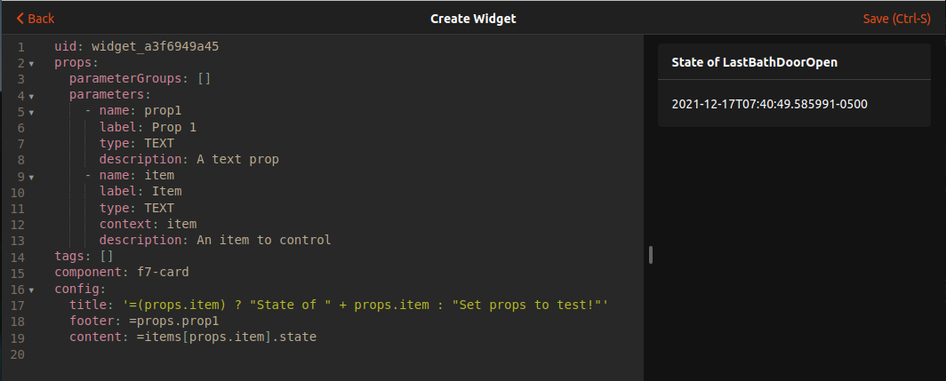
Task: Place cursor on the uid widget_a3f6949a45 line
Action: (136, 46)
